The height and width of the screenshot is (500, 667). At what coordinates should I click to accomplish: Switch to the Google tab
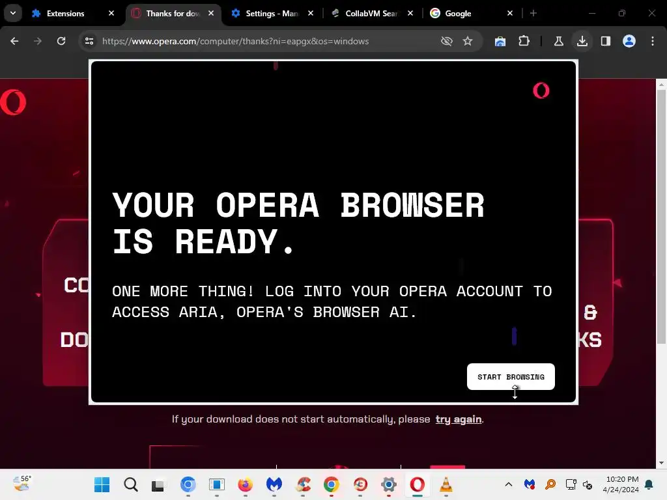tap(458, 14)
